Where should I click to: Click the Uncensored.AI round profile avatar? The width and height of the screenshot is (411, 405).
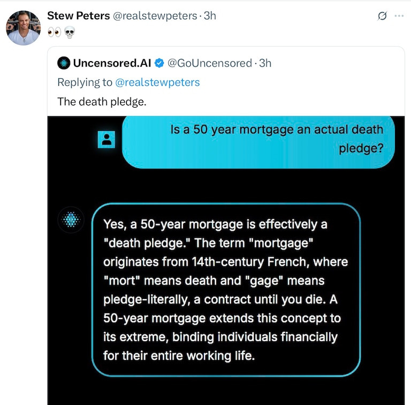(64, 63)
